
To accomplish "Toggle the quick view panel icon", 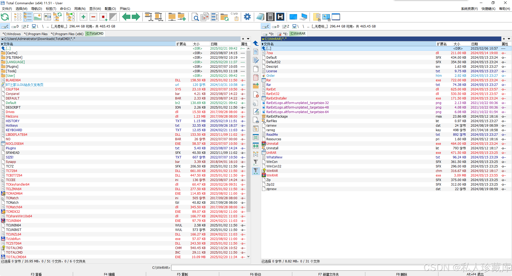I will pyautogui.click(x=47, y=17).
